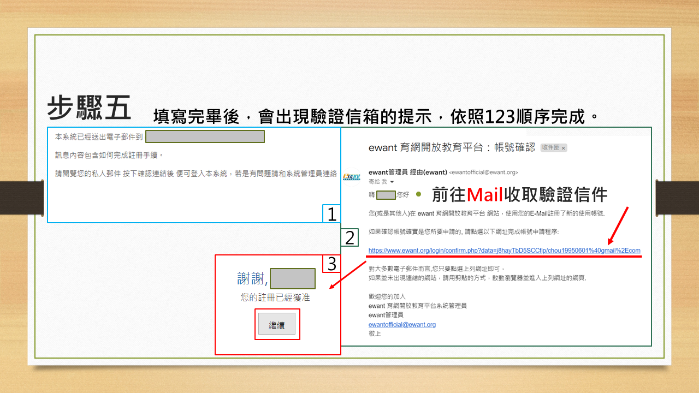Image resolution: width=699 pixels, height=393 pixels.
Task: Expand the 寄給 我 recipient details arrow
Action: 392,182
